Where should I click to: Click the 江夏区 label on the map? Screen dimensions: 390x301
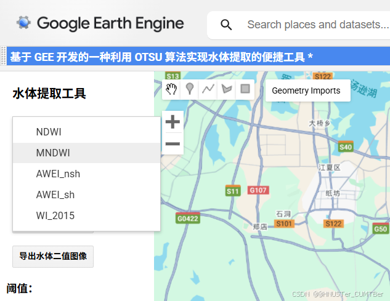click(329, 167)
